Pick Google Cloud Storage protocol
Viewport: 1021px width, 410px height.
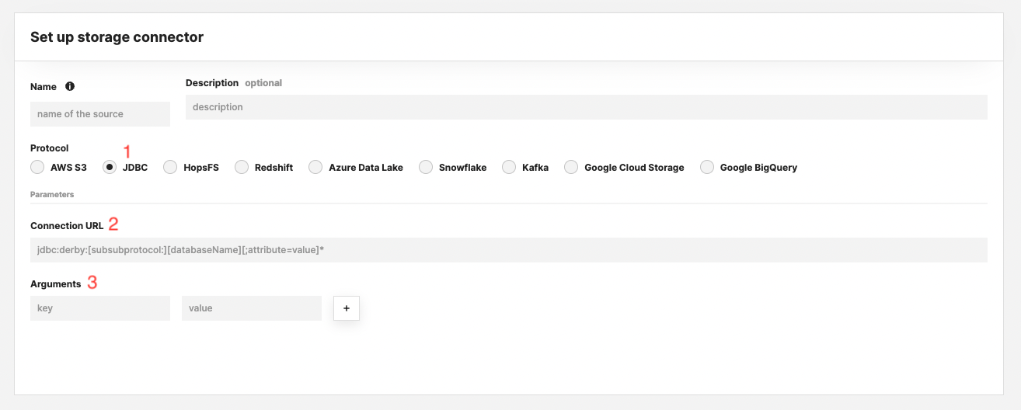pos(571,167)
